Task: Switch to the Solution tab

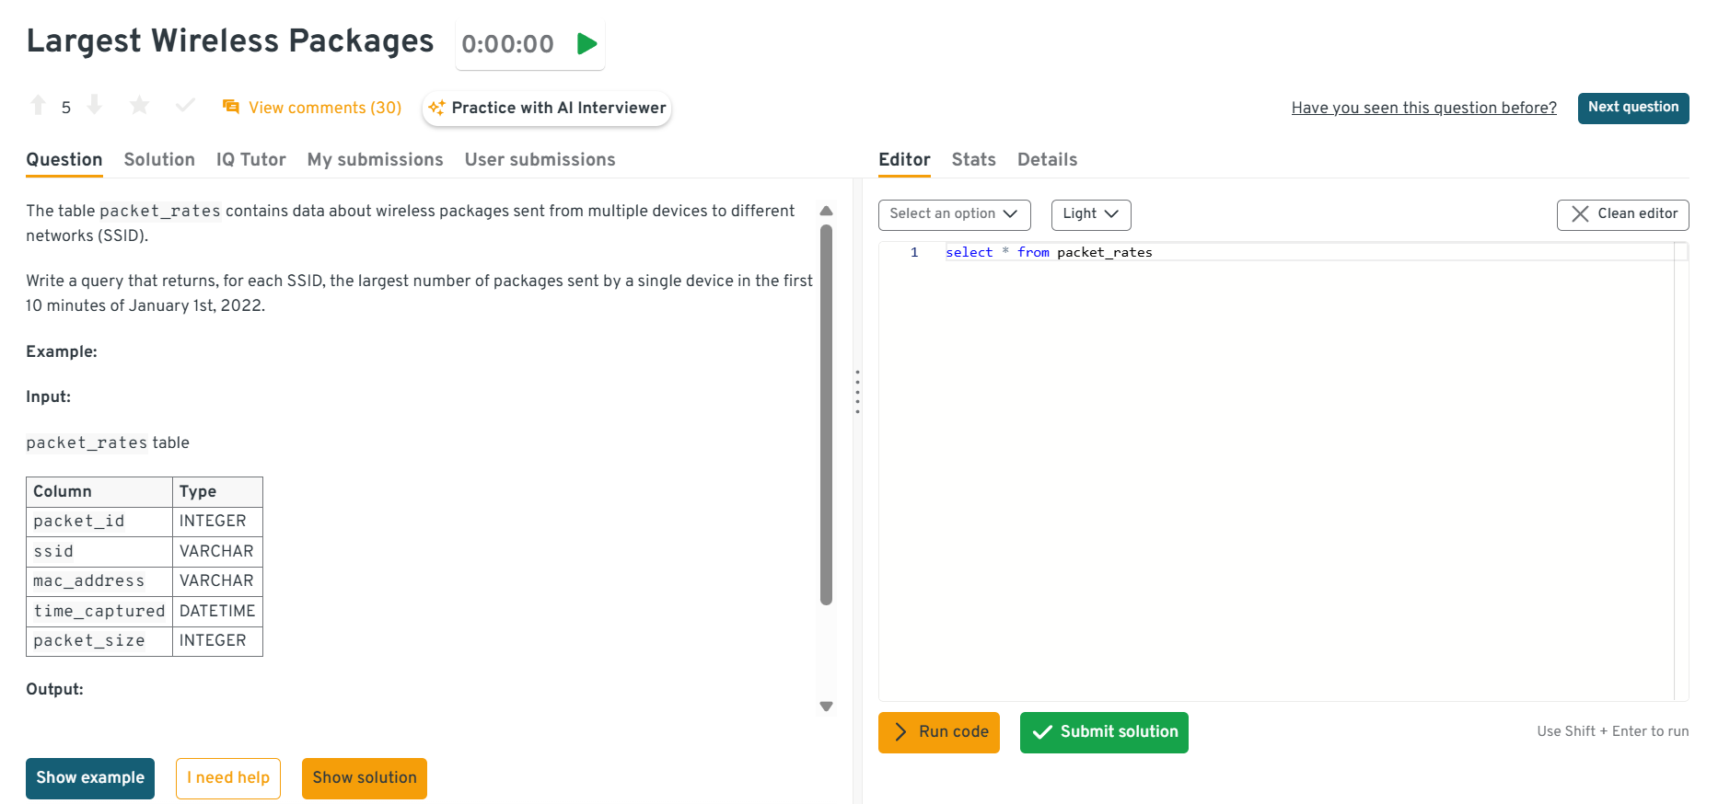Action: coord(159,159)
